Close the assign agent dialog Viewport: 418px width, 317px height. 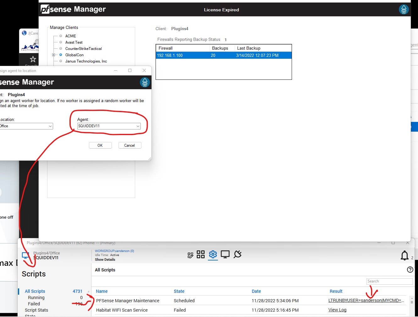[144, 70]
